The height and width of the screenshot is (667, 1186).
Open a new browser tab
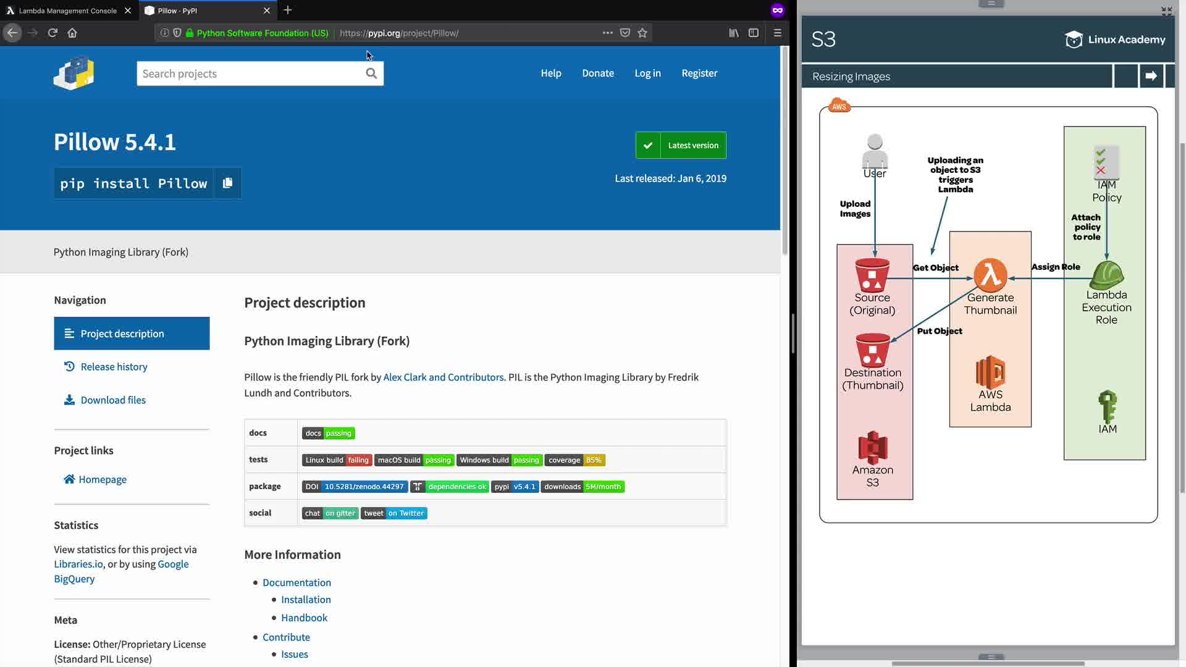coord(288,10)
